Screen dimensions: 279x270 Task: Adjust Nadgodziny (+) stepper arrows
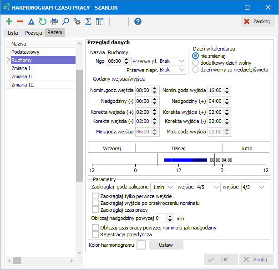point(227,101)
